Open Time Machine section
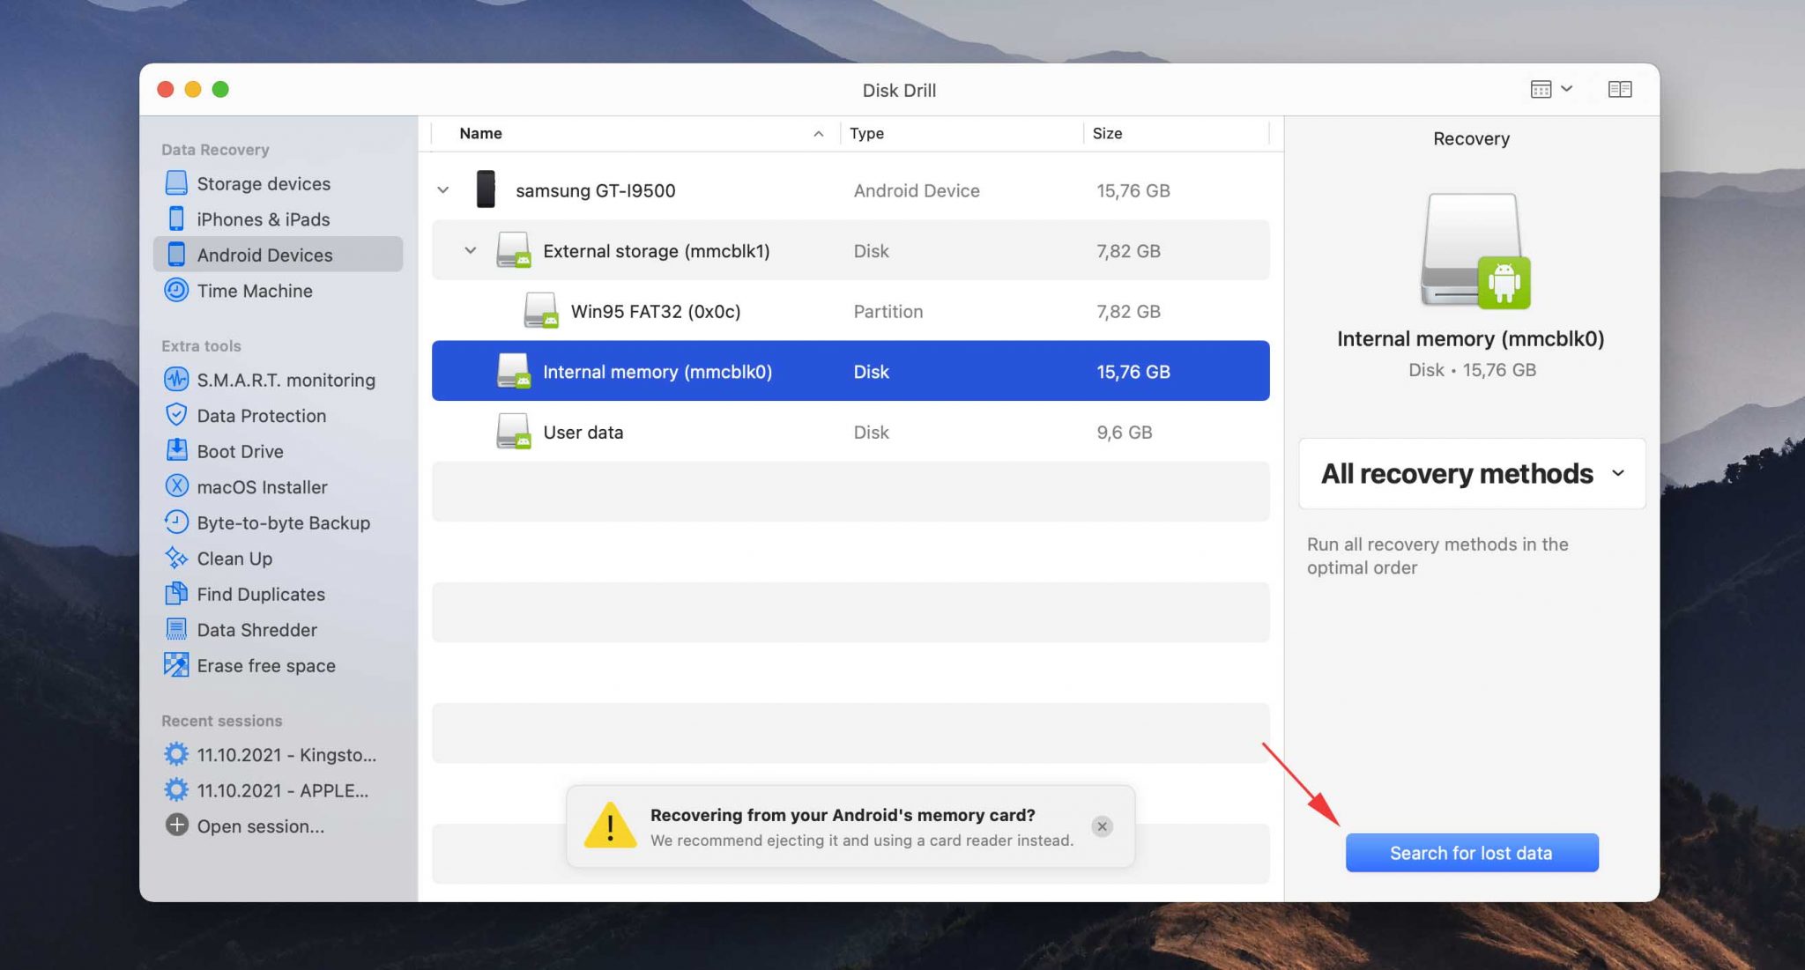This screenshot has height=970, width=1805. coord(278,290)
